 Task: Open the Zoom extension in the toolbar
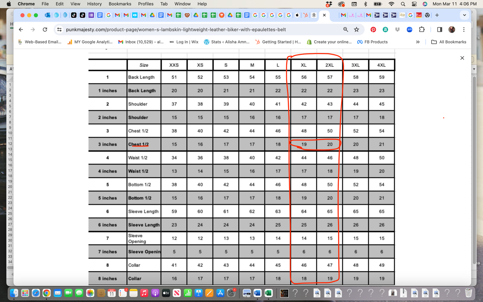pos(409,29)
